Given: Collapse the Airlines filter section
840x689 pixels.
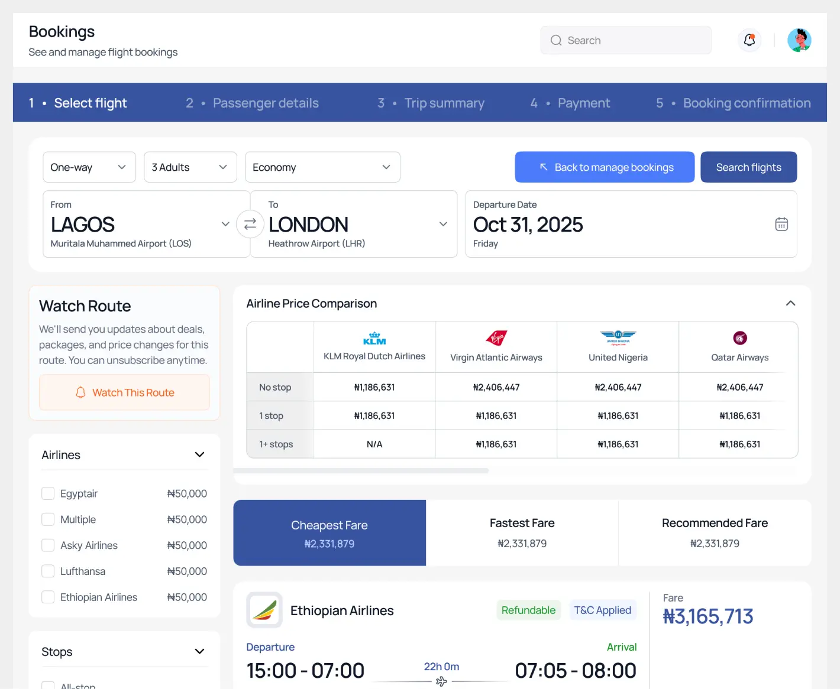Looking at the screenshot, I should (x=199, y=454).
